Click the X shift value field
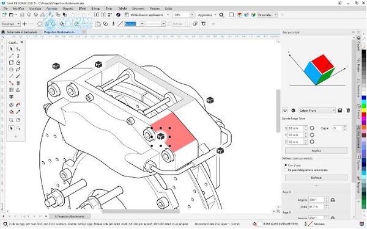This screenshot has width=367, height=229. coord(295,128)
